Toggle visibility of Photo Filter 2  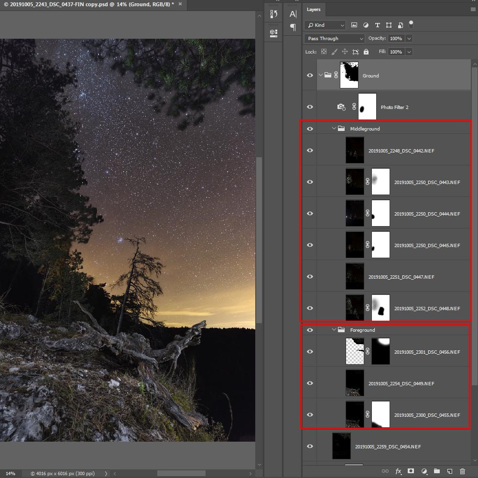(x=310, y=107)
